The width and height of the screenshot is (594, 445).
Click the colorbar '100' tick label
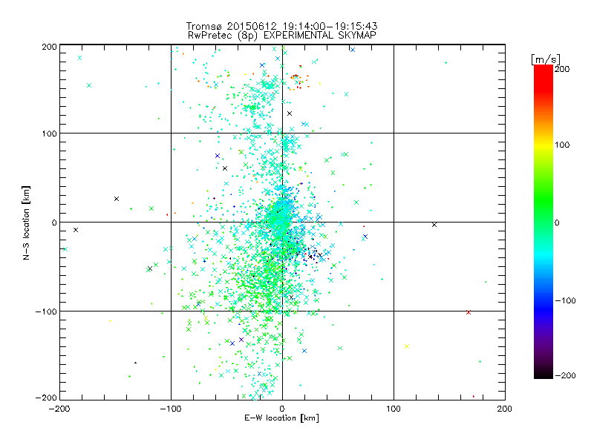point(562,145)
